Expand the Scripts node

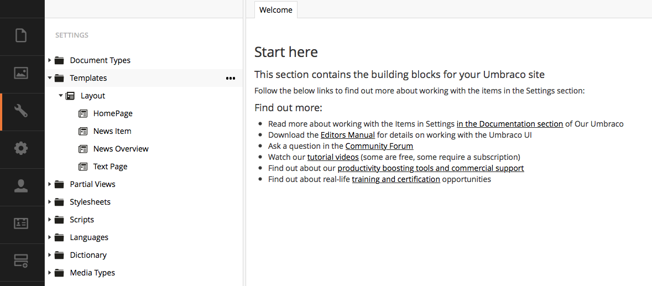[50, 220]
